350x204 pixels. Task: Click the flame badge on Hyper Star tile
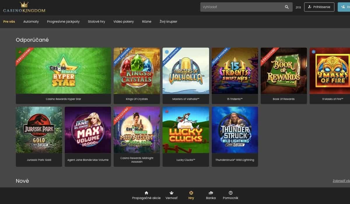pyautogui.click(x=20, y=52)
